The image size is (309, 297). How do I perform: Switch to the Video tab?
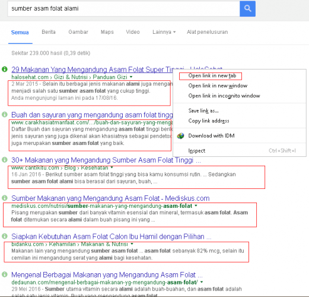coord(133,32)
